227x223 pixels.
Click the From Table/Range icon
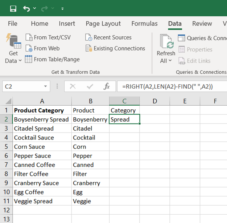click(x=29, y=59)
